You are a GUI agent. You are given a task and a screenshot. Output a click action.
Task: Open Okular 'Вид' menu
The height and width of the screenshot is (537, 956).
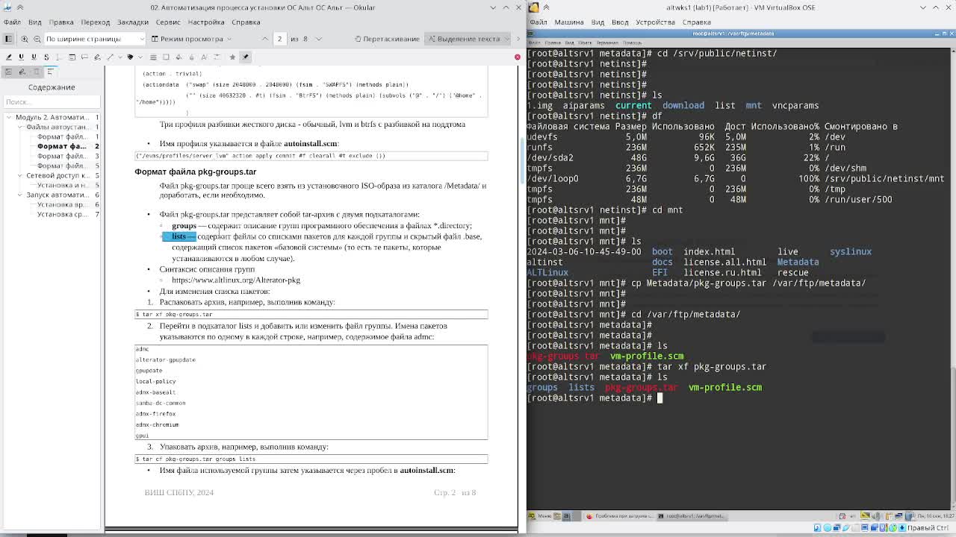click(35, 22)
